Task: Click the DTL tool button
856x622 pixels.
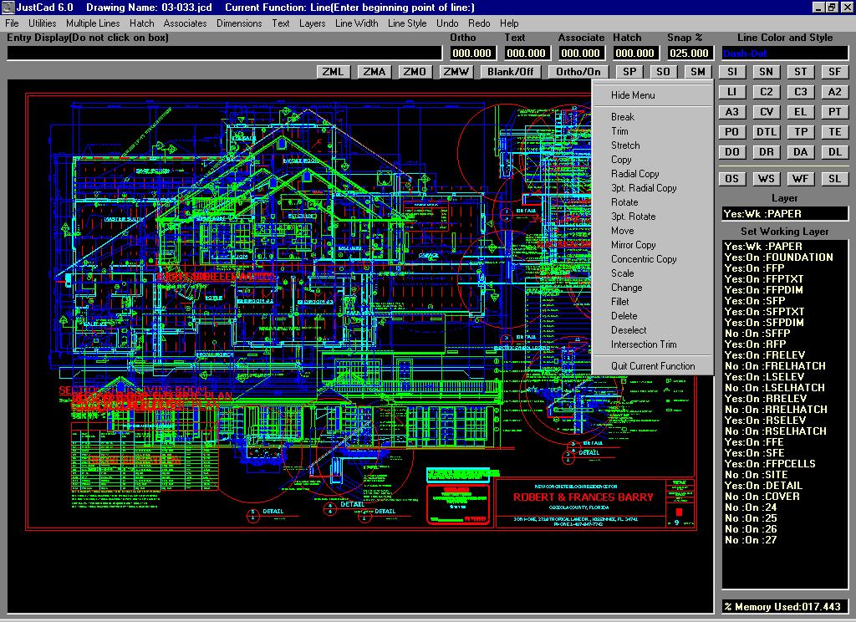Action: 767,132
